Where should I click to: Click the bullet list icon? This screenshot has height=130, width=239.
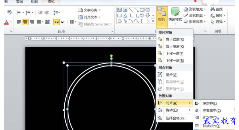19,12
